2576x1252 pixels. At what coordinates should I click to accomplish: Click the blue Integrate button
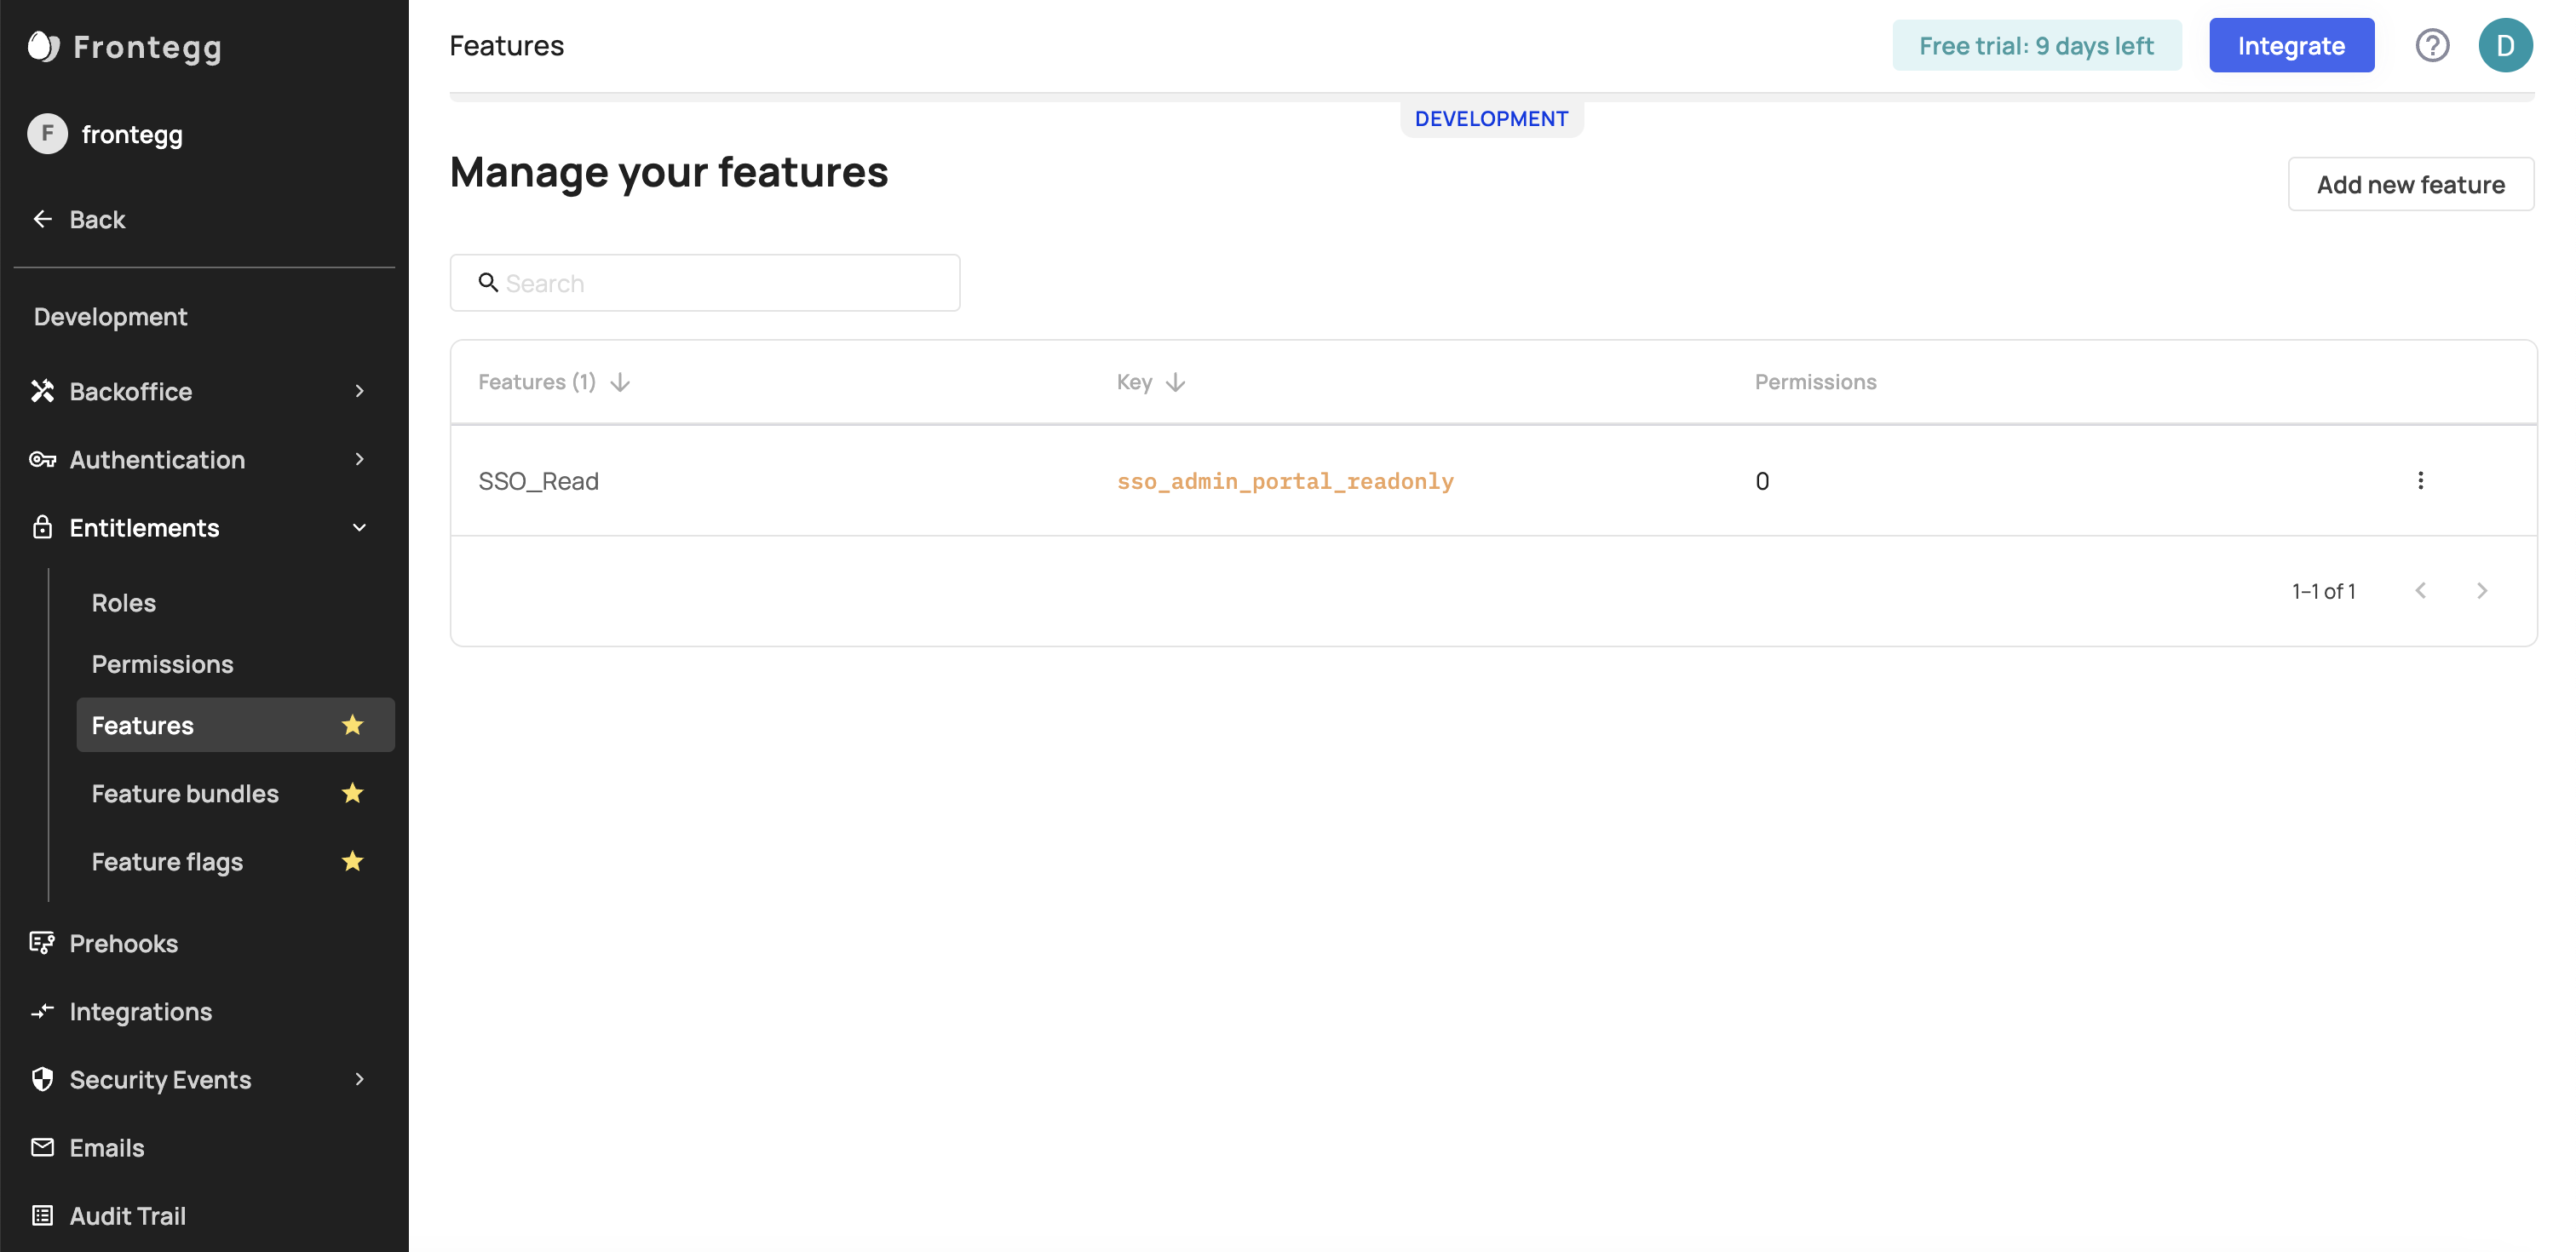(2291, 46)
